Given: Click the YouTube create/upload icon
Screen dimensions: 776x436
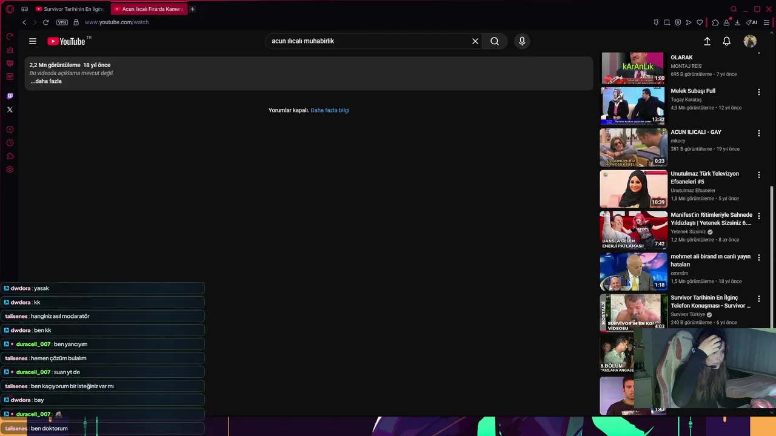Looking at the screenshot, I should click(707, 41).
